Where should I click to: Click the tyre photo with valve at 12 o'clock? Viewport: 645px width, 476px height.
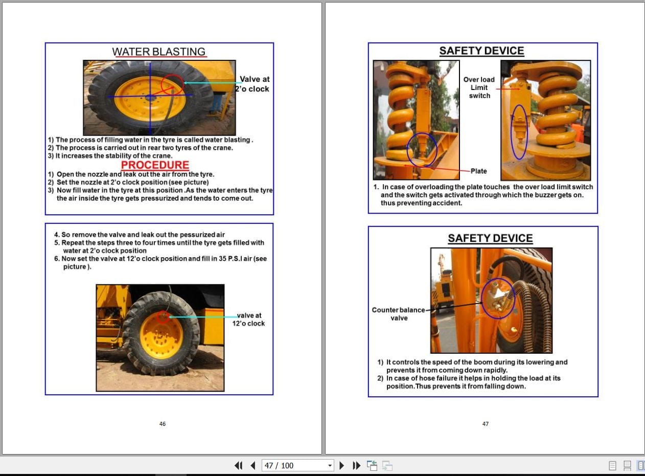coord(160,338)
